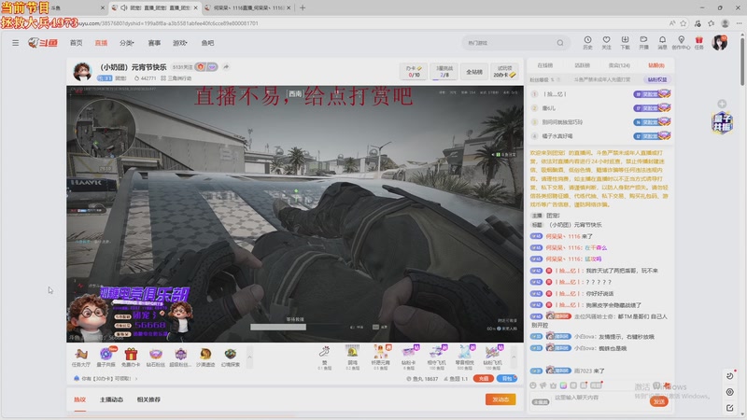
Task: Click the 钻粉权益 purple button
Action: click(657, 79)
